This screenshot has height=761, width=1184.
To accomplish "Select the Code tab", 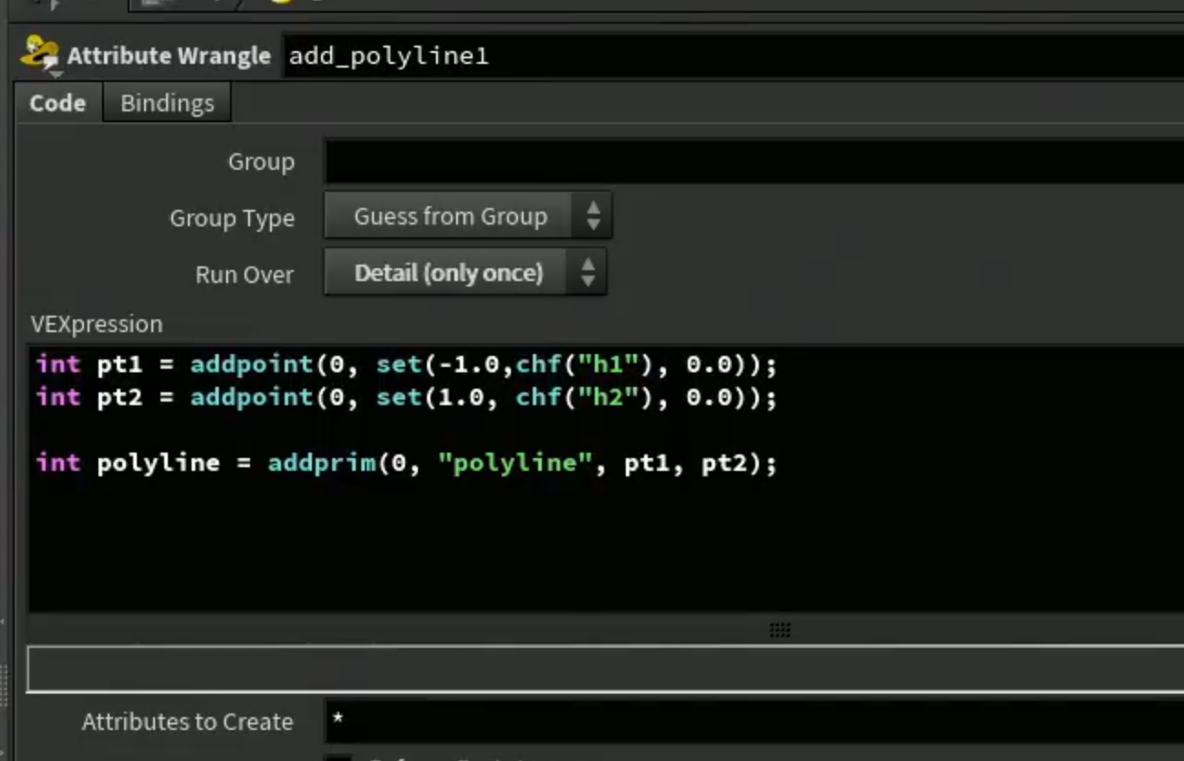I will [x=57, y=103].
